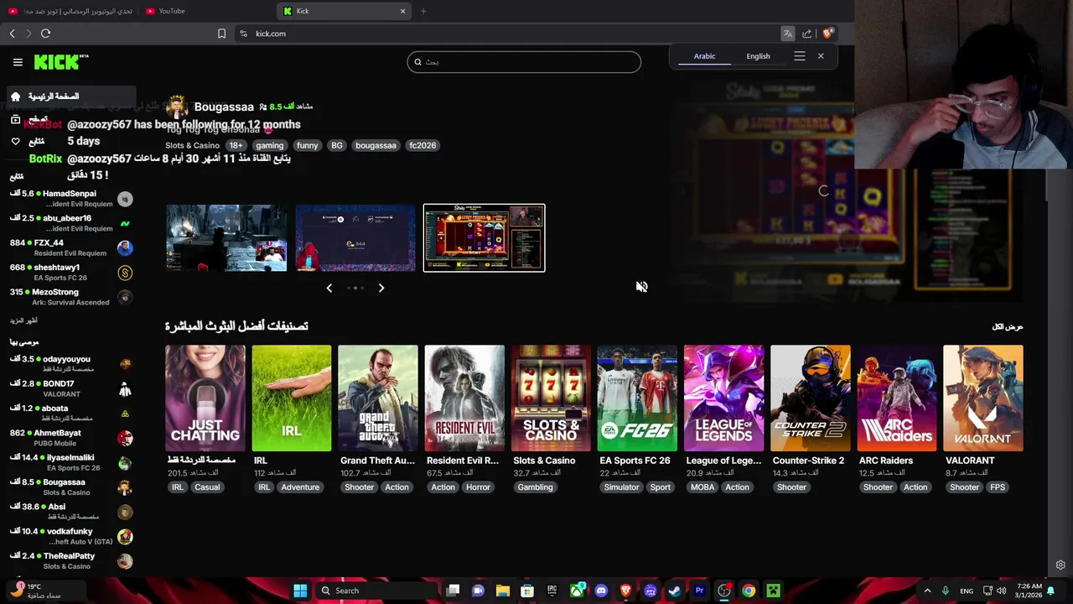Open Steam from the taskbar
1073x604 pixels.
[x=675, y=591]
